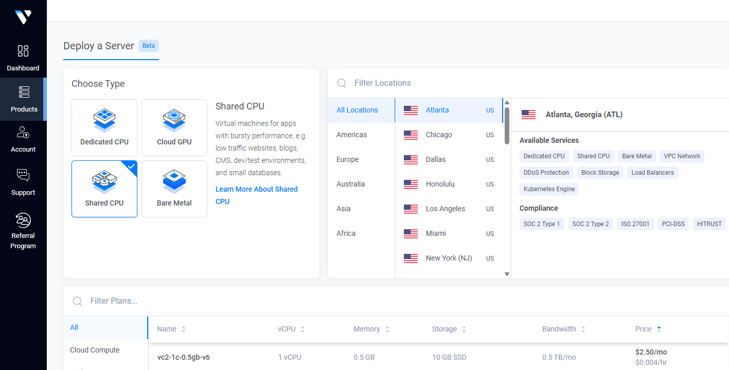
Task: Open the Products sidebar section
Action: coord(24,99)
